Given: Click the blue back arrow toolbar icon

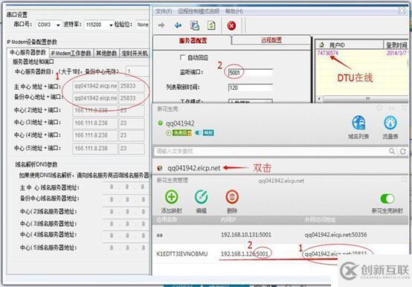Looking at the screenshot, I should point(178,25).
